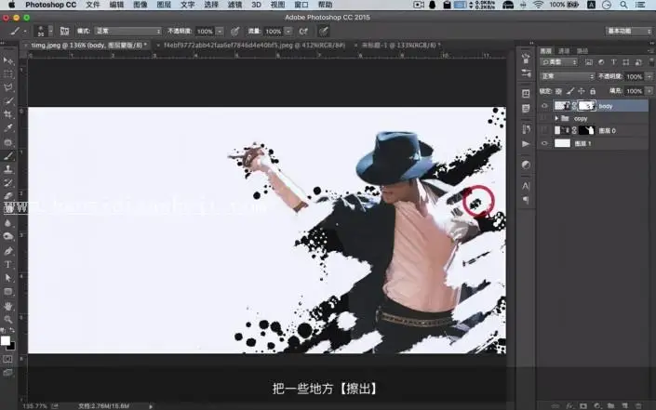Switch to 通道 channels panel tab
The height and width of the screenshot is (410, 656).
tap(564, 51)
